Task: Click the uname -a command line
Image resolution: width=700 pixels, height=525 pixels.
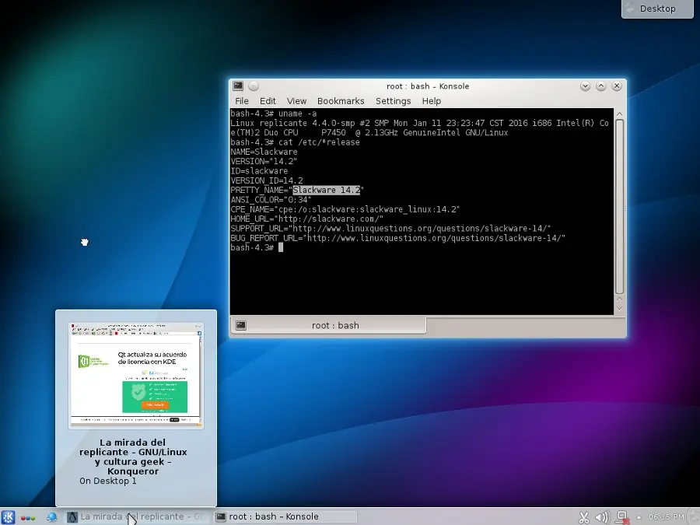Action: click(274, 114)
